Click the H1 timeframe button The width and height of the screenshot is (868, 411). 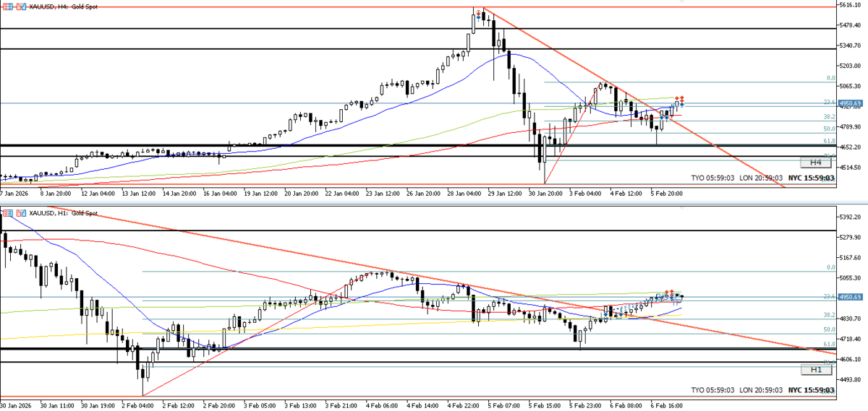(816, 370)
